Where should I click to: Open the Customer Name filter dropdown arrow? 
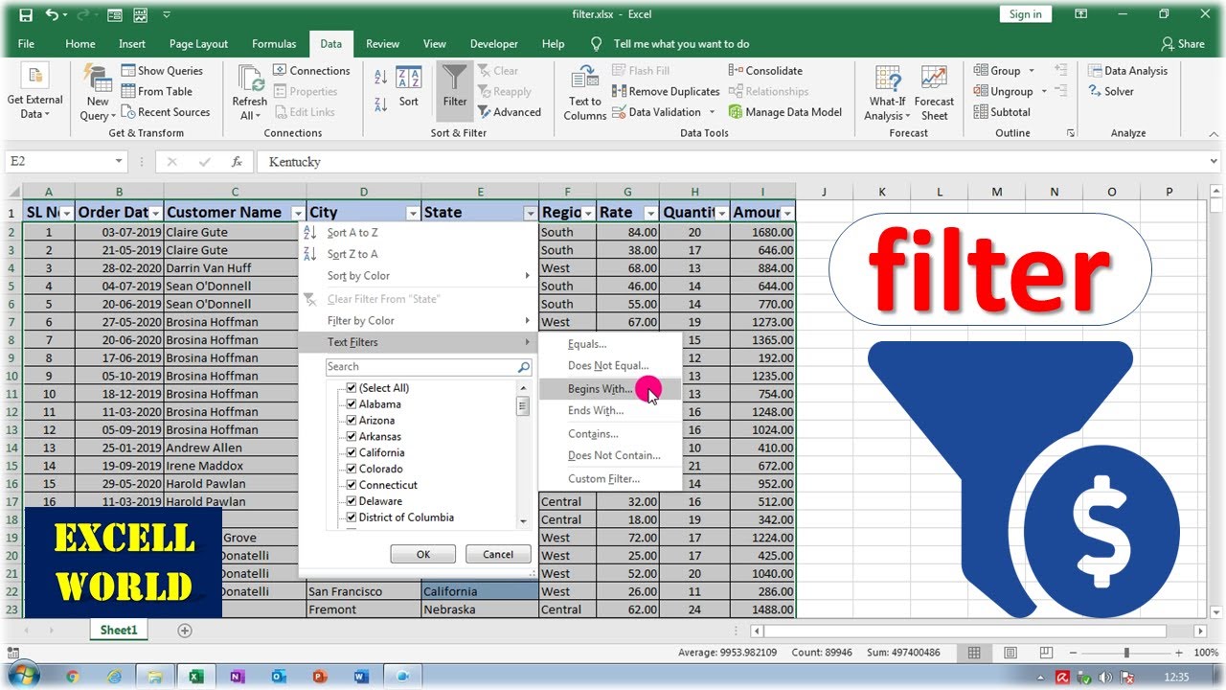297,213
